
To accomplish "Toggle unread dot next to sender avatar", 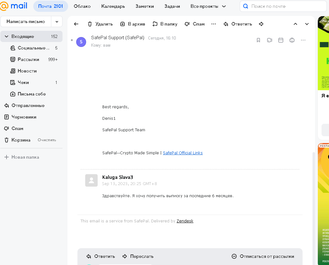I will [x=72, y=40].
